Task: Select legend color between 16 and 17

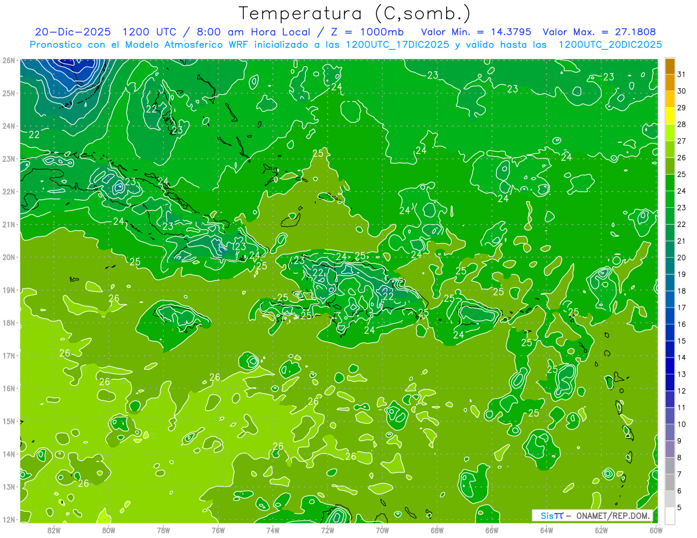Action: pyautogui.click(x=670, y=316)
